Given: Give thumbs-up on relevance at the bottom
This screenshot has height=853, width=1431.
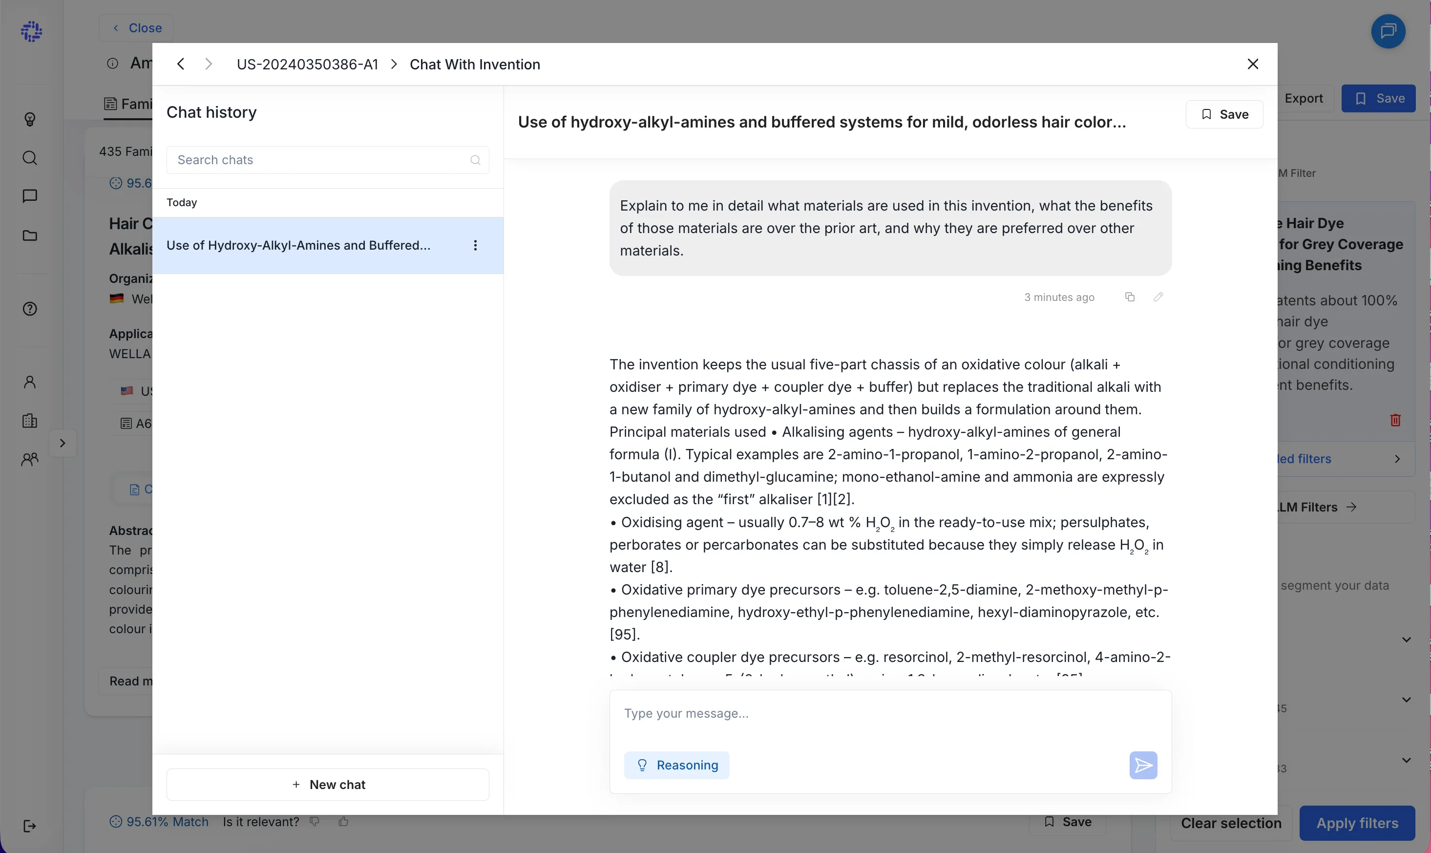Looking at the screenshot, I should coord(343,821).
